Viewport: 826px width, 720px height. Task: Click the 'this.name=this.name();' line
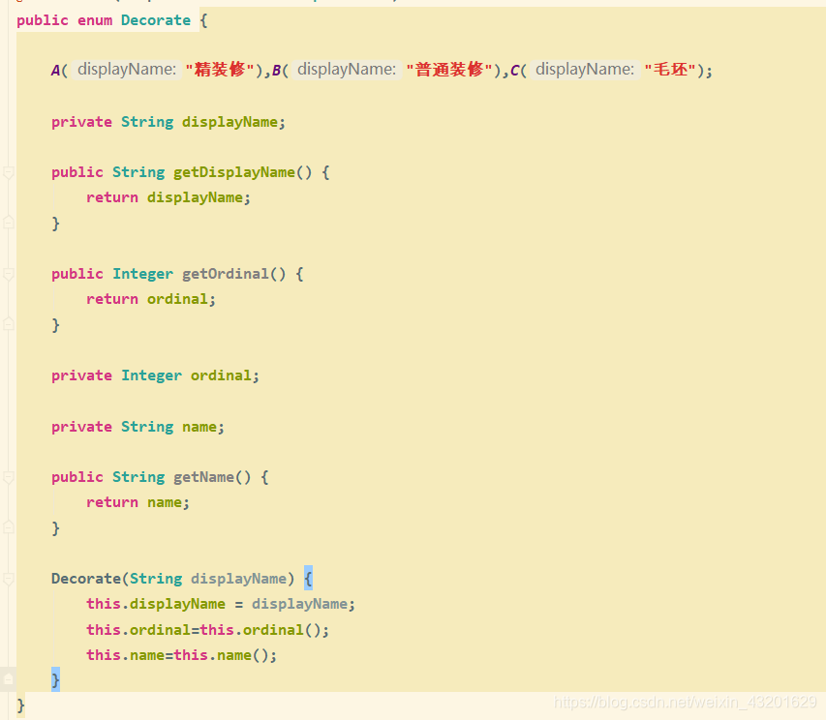pos(182,655)
